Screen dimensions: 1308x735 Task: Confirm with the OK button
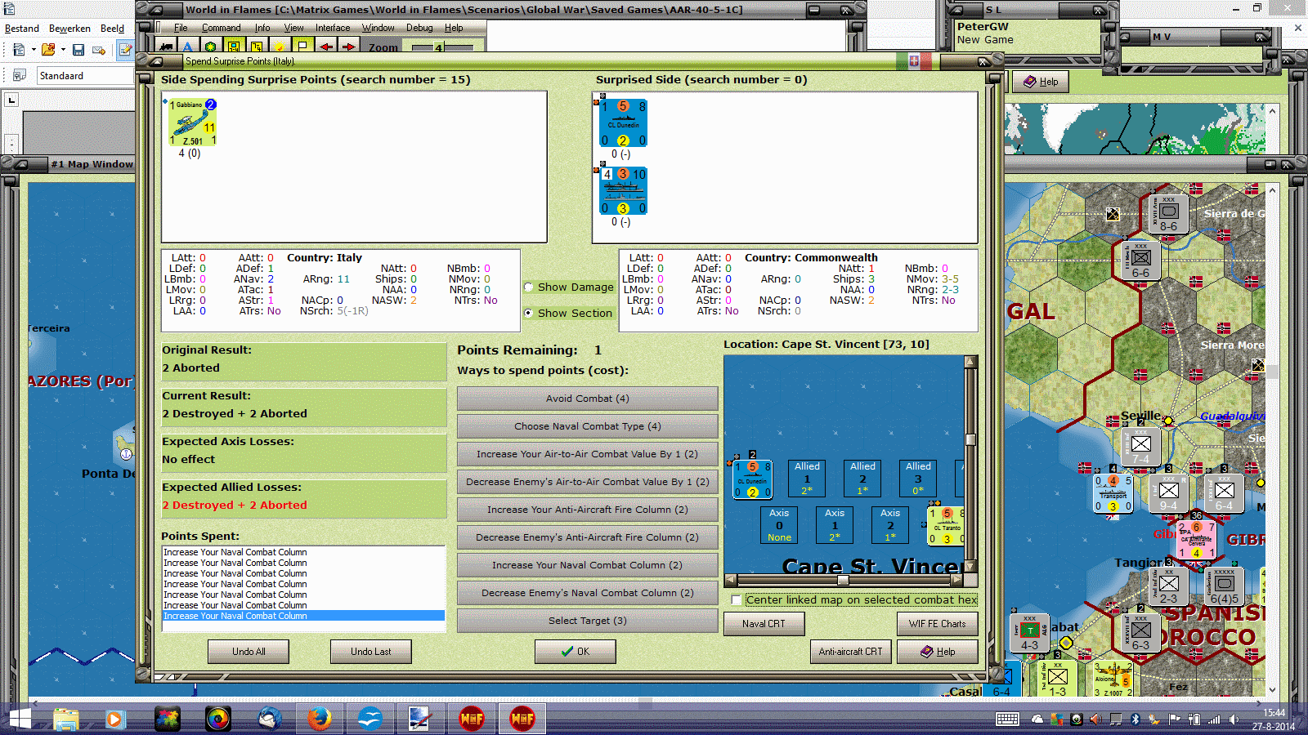[576, 652]
